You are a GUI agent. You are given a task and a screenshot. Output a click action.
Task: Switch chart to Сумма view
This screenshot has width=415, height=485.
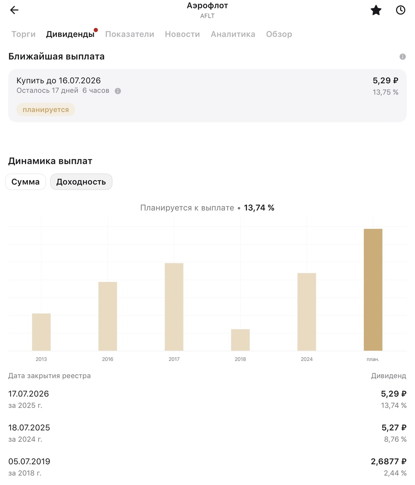tap(25, 182)
